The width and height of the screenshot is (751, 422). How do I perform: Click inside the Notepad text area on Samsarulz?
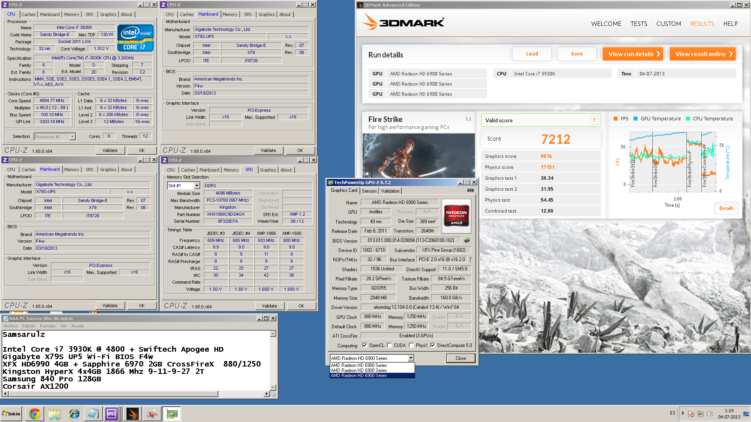23,334
